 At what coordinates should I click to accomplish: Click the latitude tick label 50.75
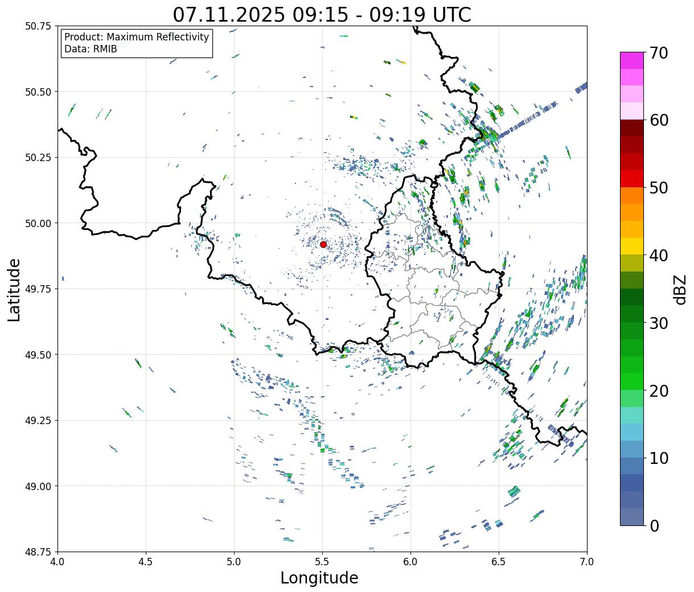pos(38,26)
